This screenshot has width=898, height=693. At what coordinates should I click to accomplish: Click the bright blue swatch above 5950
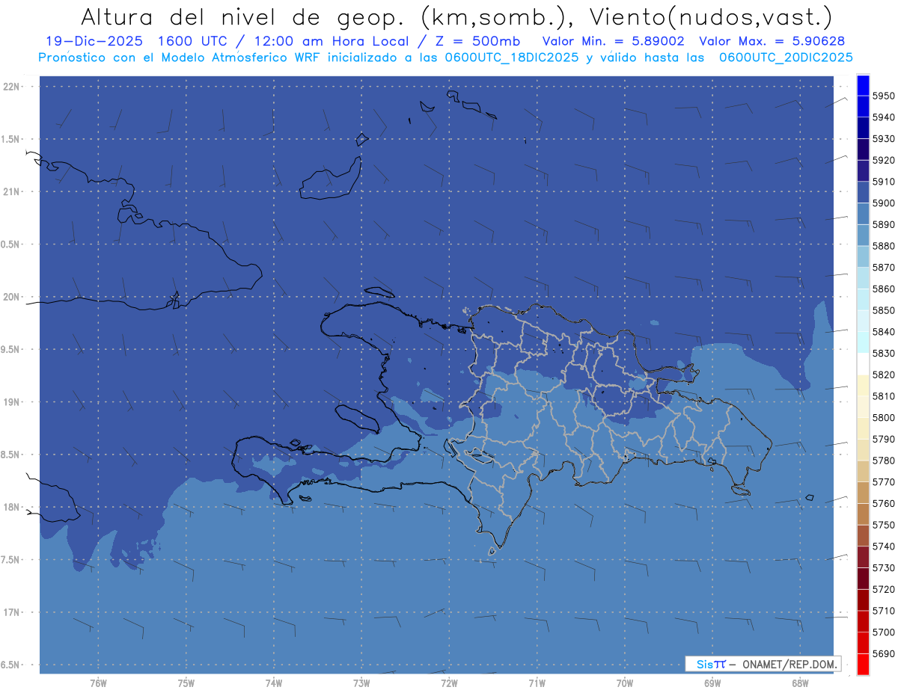tap(863, 85)
